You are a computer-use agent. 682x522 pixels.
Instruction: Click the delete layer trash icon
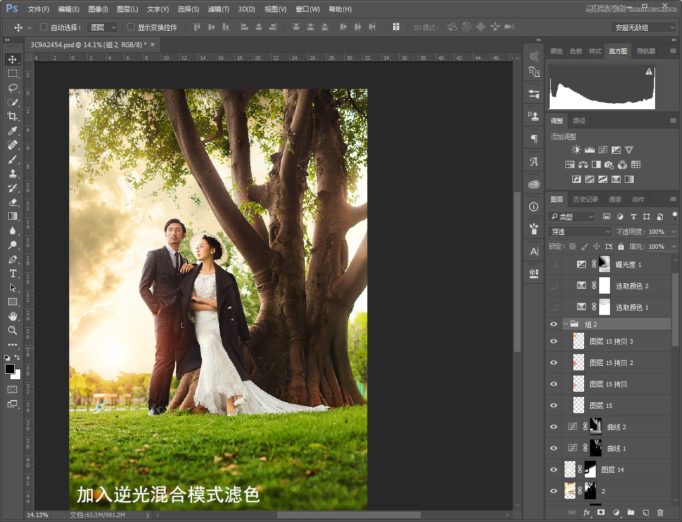click(661, 513)
